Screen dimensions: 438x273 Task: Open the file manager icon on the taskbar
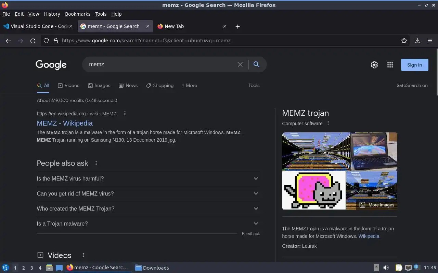pos(49,268)
